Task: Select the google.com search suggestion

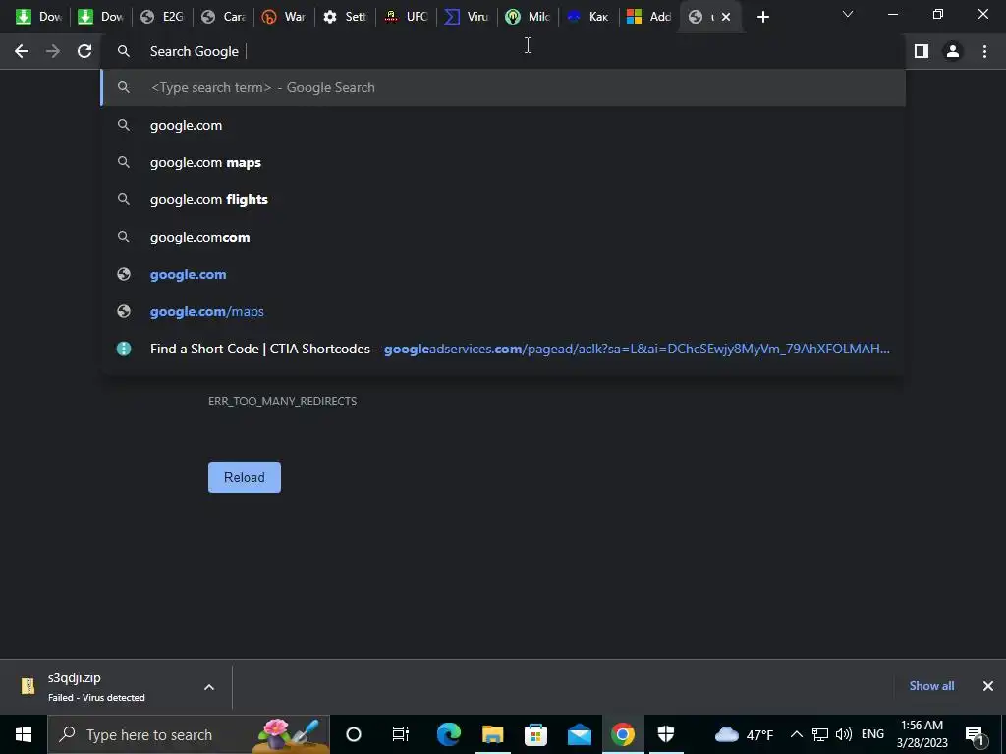Action: click(502, 125)
